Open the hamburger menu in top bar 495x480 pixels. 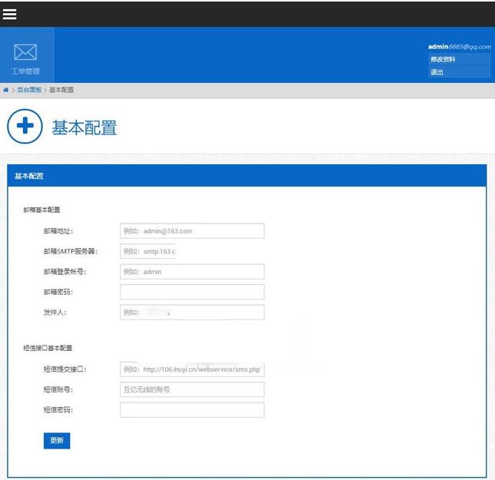pos(10,14)
